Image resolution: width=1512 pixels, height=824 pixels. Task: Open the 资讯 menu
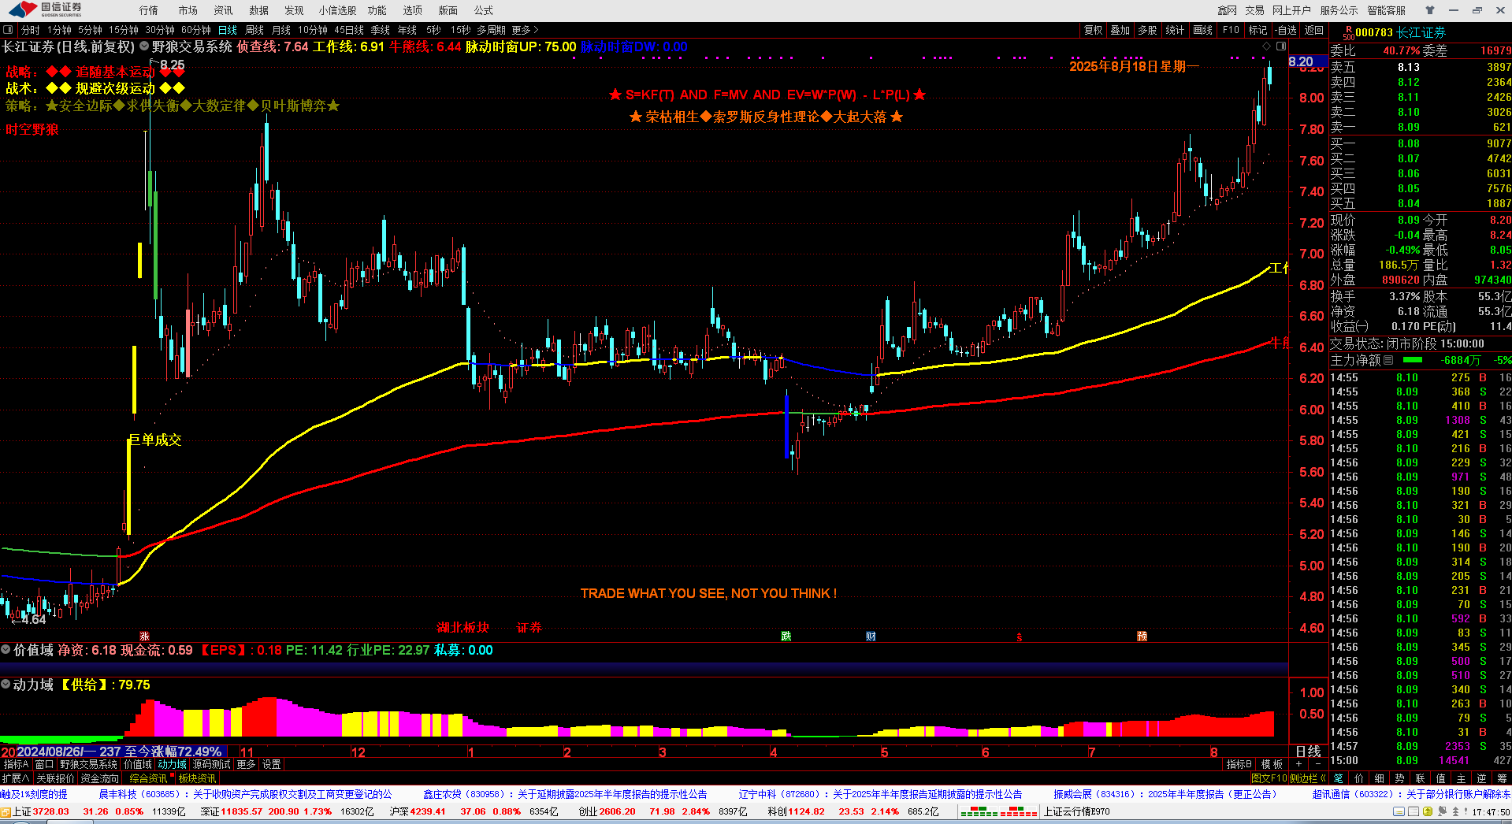coord(223,10)
